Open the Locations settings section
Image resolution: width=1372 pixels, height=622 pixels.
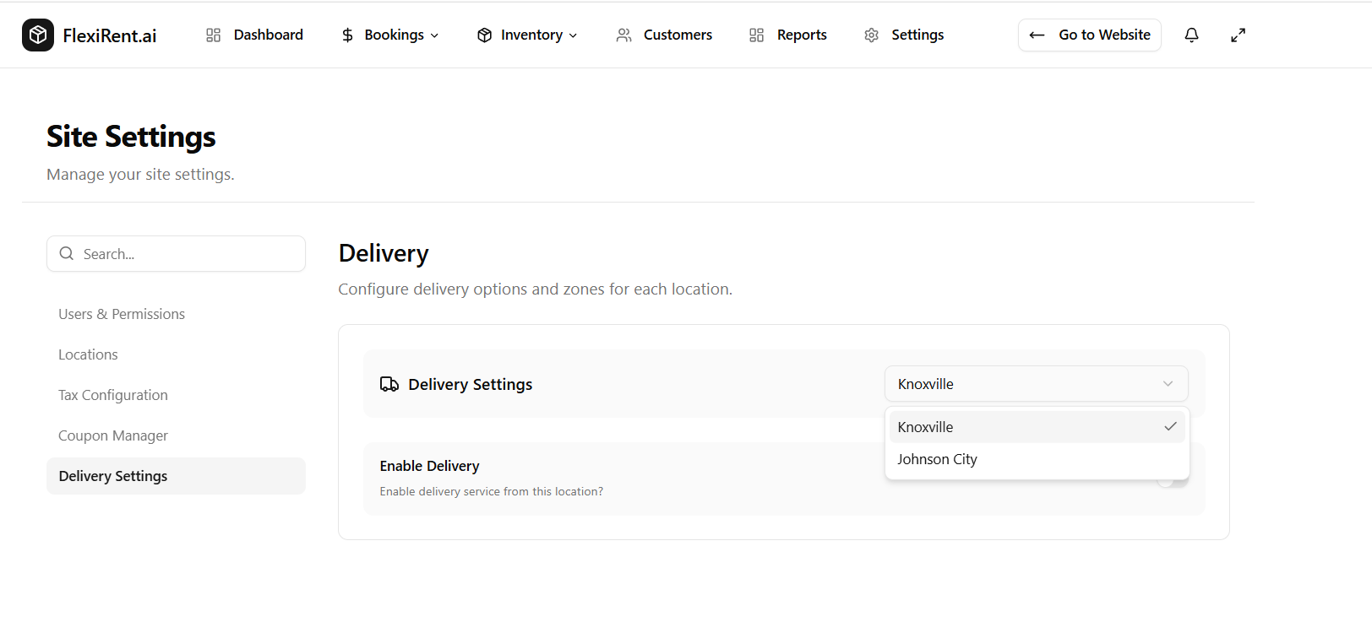[176, 354]
